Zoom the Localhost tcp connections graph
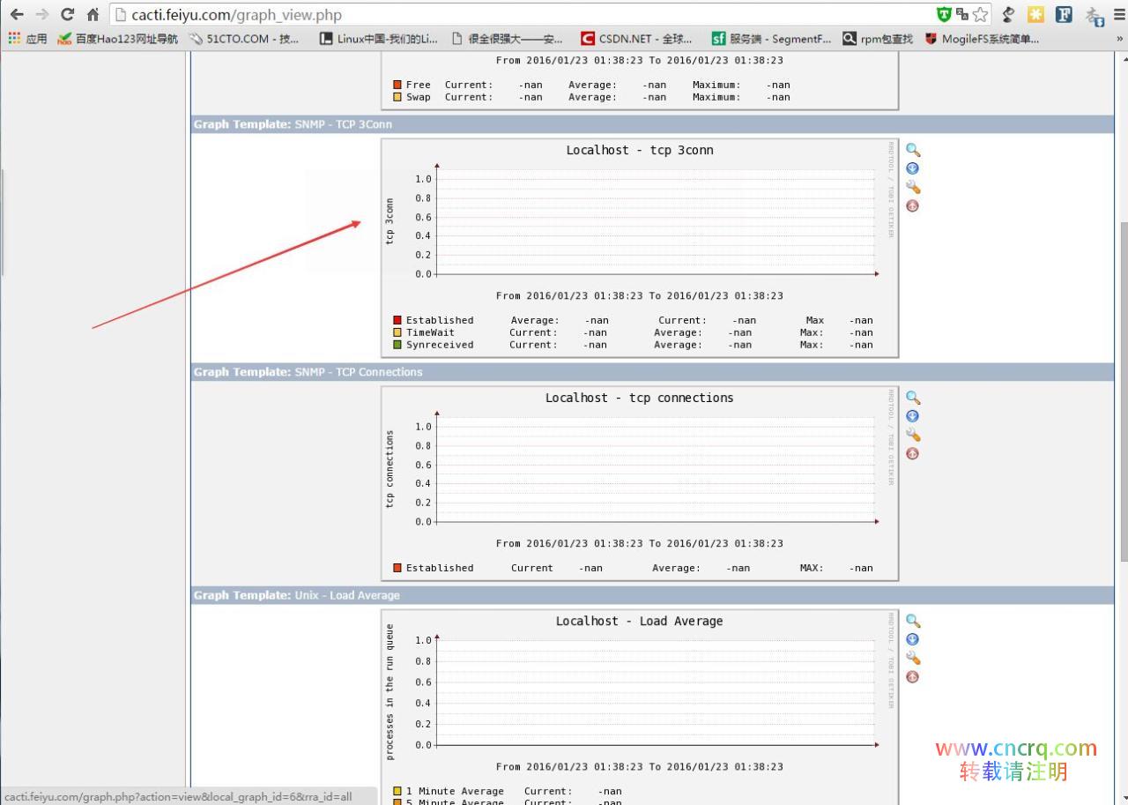 (x=913, y=399)
